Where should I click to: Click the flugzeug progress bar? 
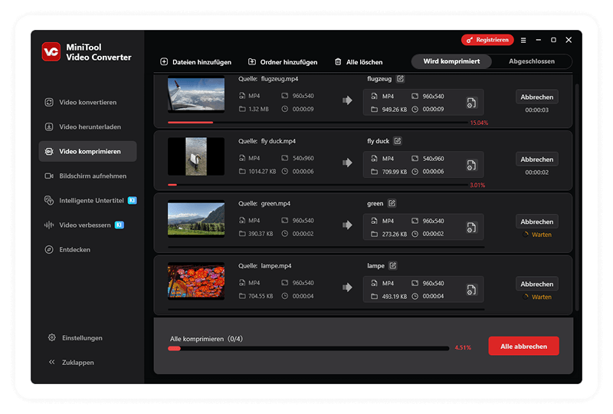(x=318, y=123)
